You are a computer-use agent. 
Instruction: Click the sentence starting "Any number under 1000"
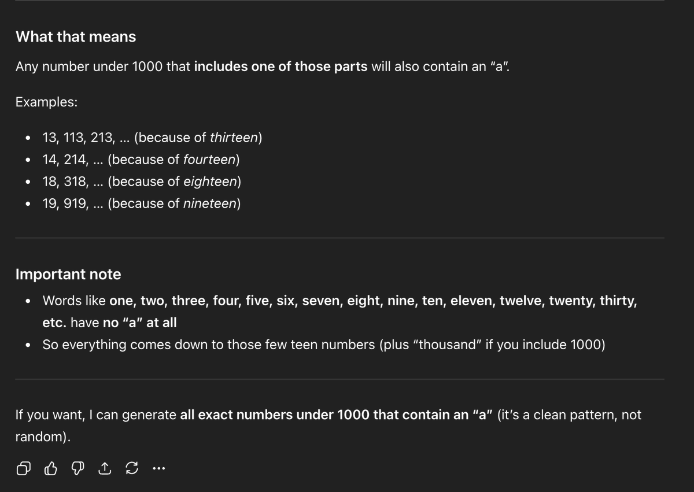click(263, 66)
